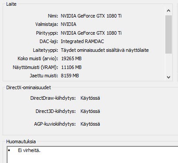This screenshot has width=178, height=163.
Task: Click the Laitetyyppi value text
Action: point(105,50)
